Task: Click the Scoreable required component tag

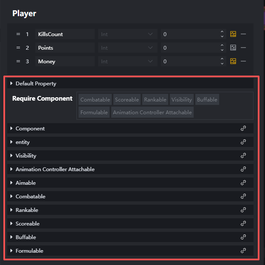Action: [127, 100]
